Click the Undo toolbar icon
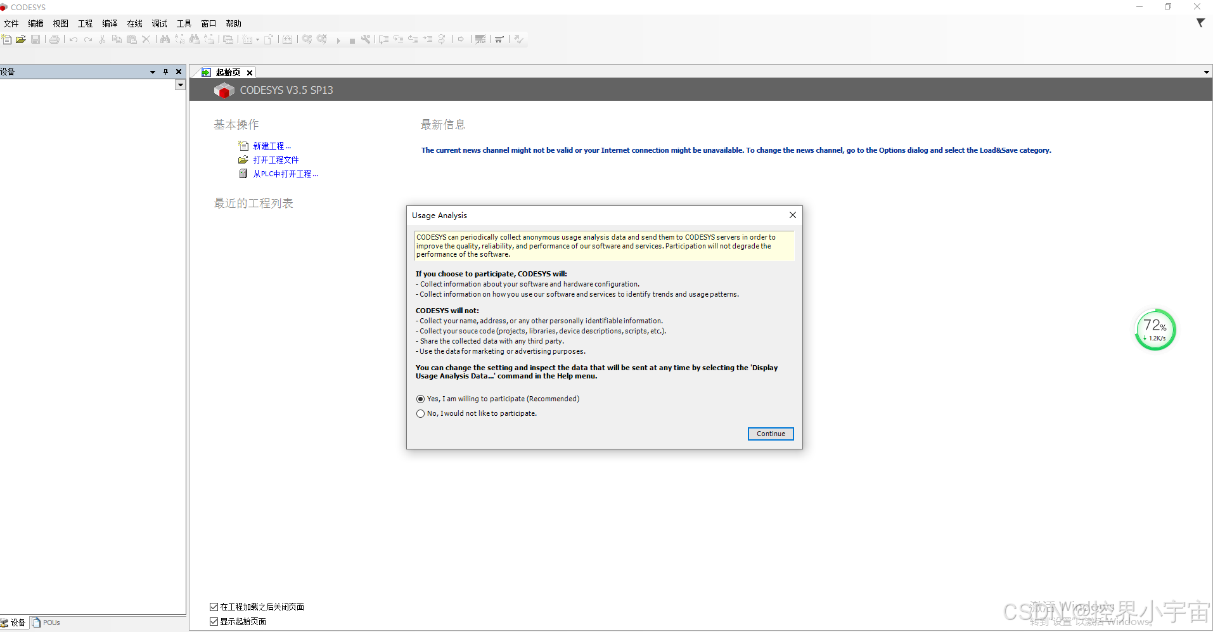Viewport: 1213px width, 632px height. pyautogui.click(x=74, y=39)
